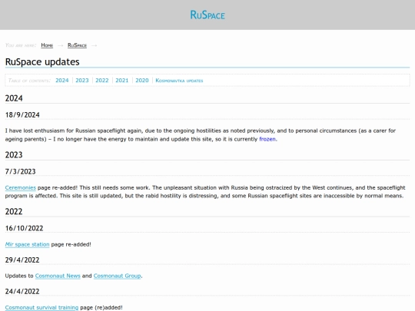
Task: Open the Mir space station link
Action: click(27, 245)
